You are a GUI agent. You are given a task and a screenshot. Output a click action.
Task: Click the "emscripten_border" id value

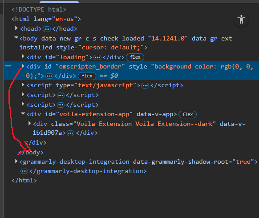point(90,67)
